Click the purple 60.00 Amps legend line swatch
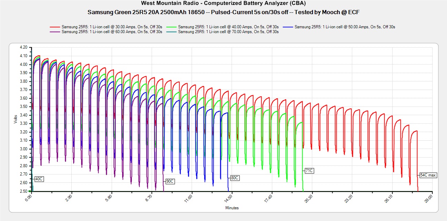Image resolution: width=447 pixels, height=221 pixels. (55, 32)
